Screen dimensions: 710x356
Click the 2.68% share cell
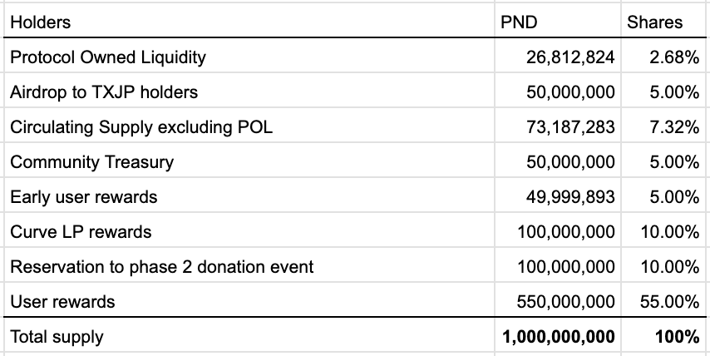click(x=672, y=57)
